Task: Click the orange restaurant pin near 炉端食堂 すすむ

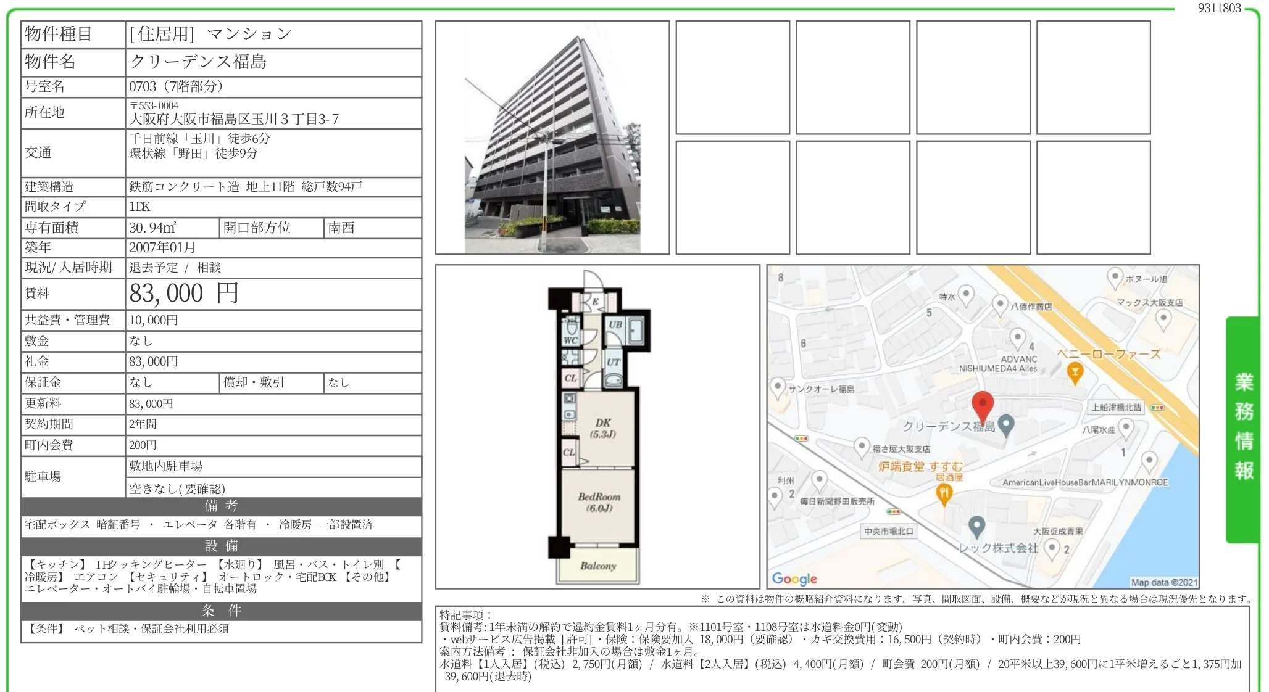Action: [944, 493]
